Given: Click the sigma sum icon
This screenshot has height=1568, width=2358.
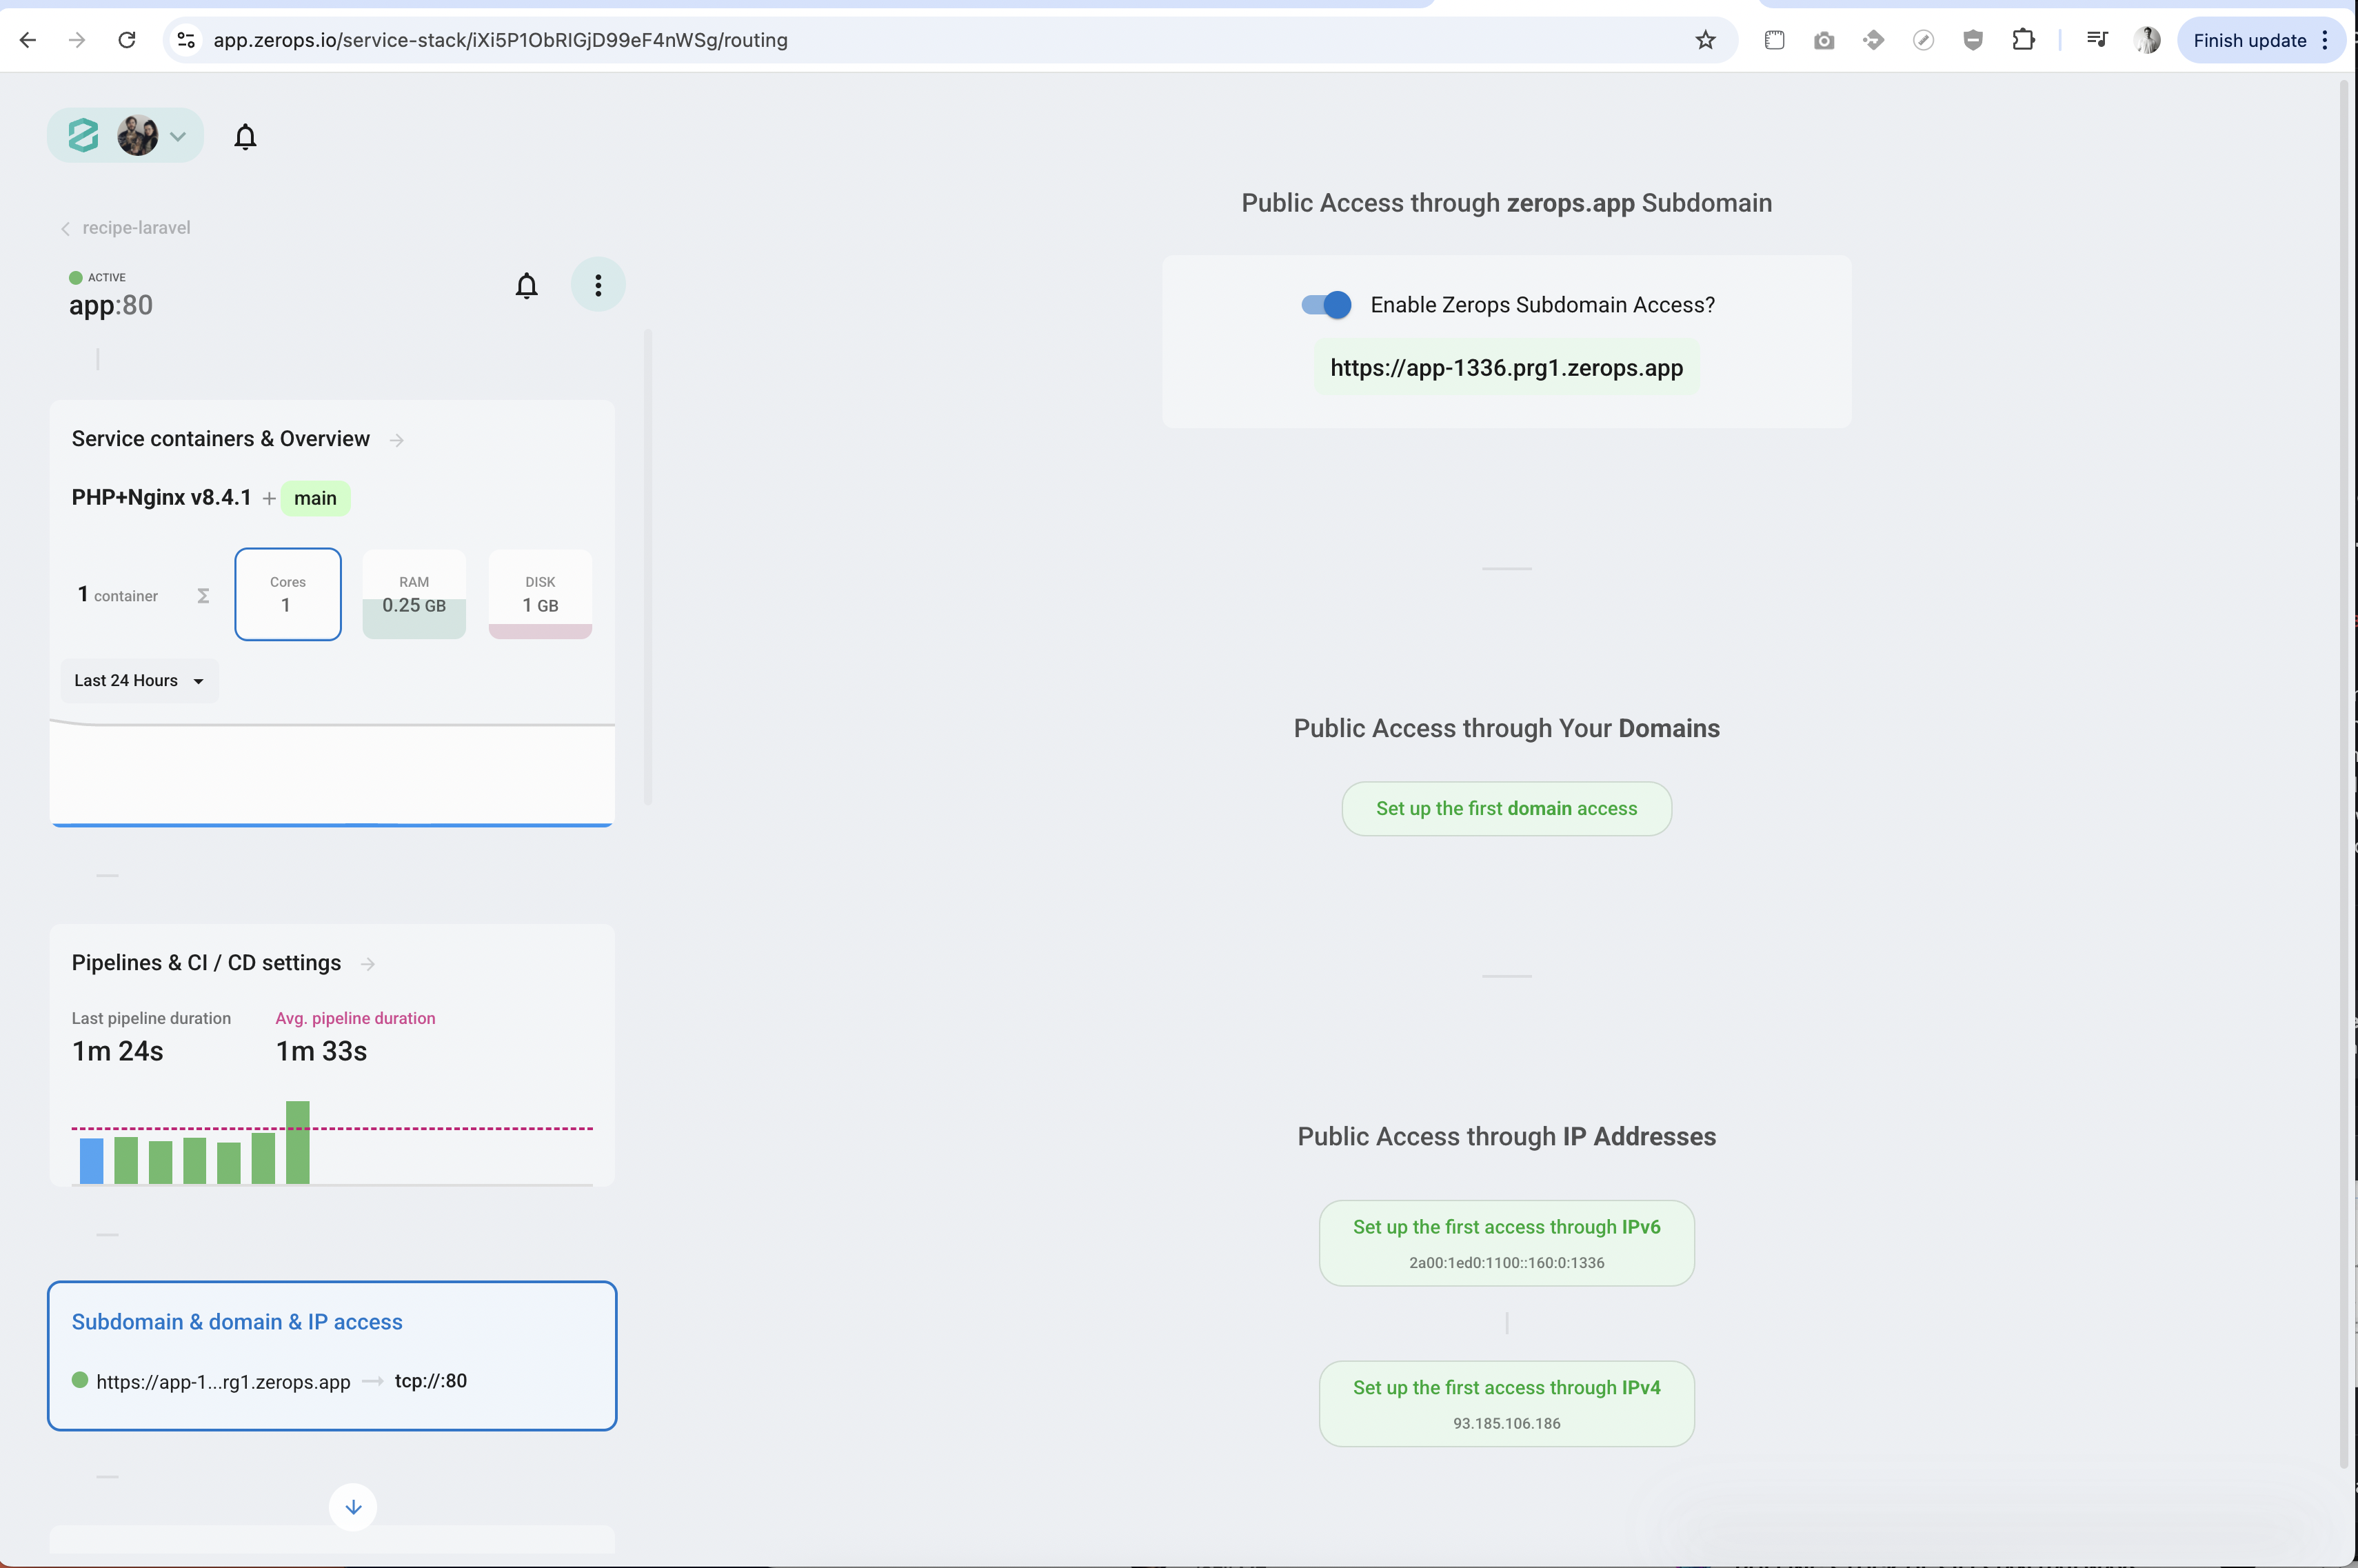Looking at the screenshot, I should tap(203, 596).
